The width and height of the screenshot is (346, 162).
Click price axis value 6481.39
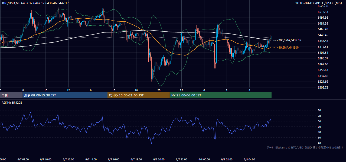(323, 23)
